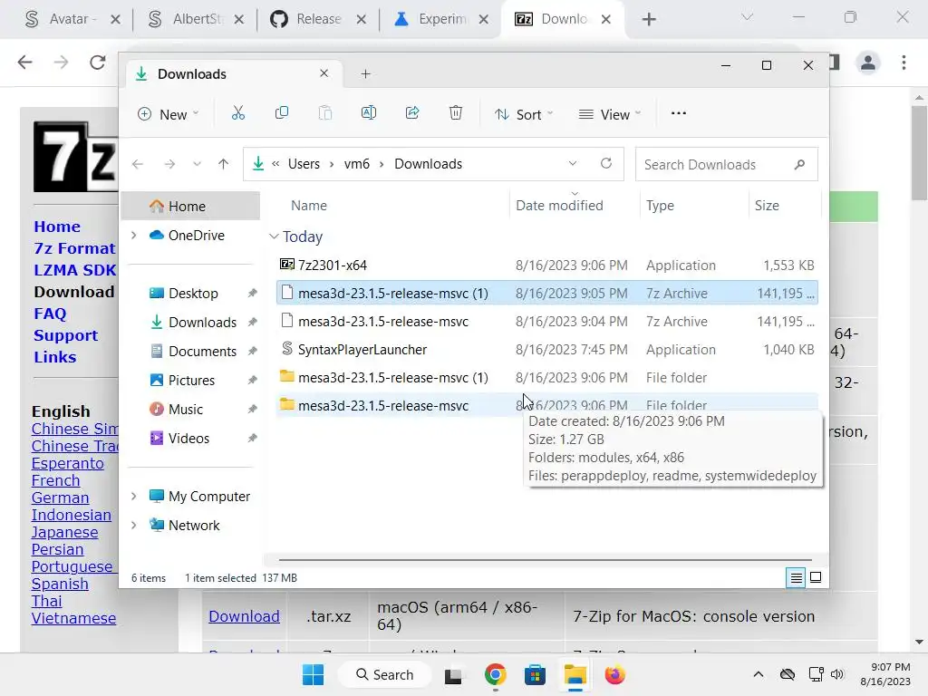This screenshot has width=928, height=696.
Task: Collapse the Today file group
Action: pos(274,237)
